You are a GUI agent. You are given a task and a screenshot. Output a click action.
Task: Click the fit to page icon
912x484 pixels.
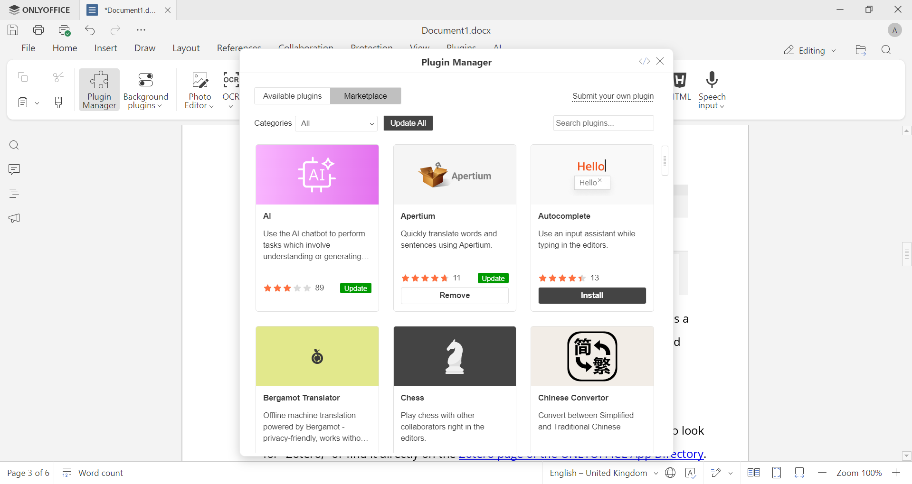[x=777, y=473]
